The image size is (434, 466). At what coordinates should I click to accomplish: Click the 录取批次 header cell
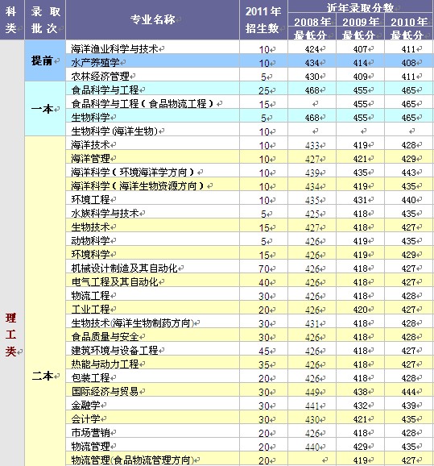tap(45, 19)
